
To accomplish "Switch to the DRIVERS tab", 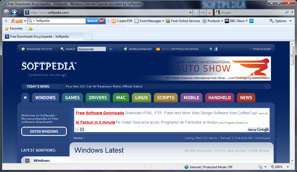I will tap(98, 98).
